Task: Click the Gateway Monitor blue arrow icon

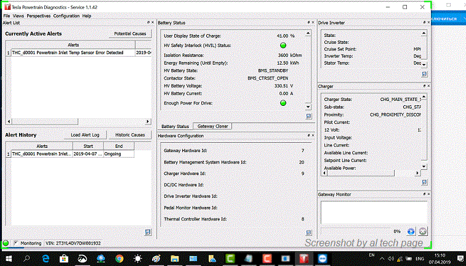Action: (x=411, y=231)
